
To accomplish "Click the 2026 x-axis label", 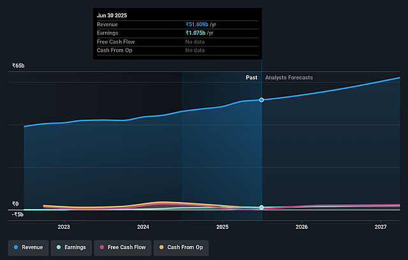I will [302, 226].
